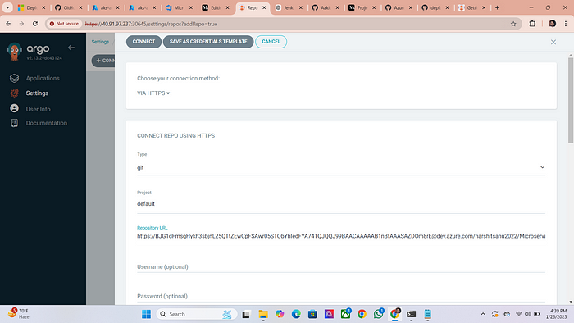The image size is (574, 323).
Task: Open VIA HTTPS connection method dropdown
Action: pos(153,93)
